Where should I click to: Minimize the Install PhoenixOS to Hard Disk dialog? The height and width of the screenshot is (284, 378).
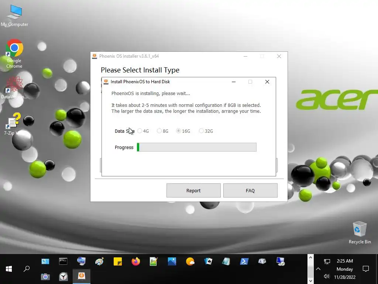click(233, 82)
